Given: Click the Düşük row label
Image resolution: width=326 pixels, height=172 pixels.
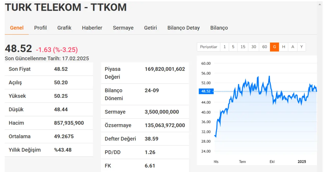Looking at the screenshot, I should coord(16,110).
